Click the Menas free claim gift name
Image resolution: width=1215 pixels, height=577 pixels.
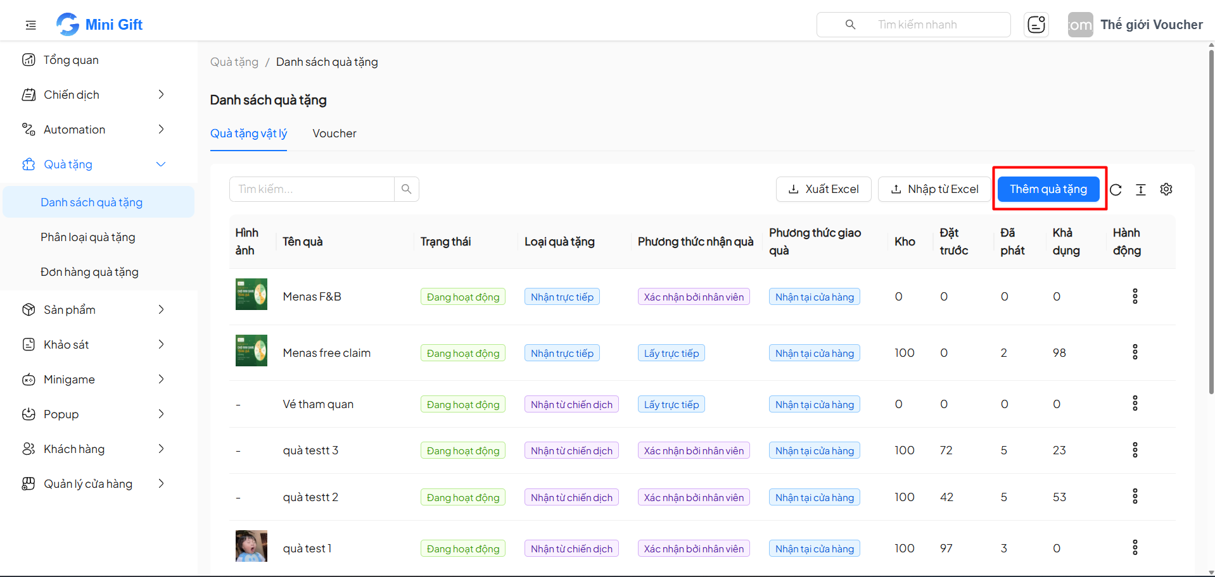[327, 353]
